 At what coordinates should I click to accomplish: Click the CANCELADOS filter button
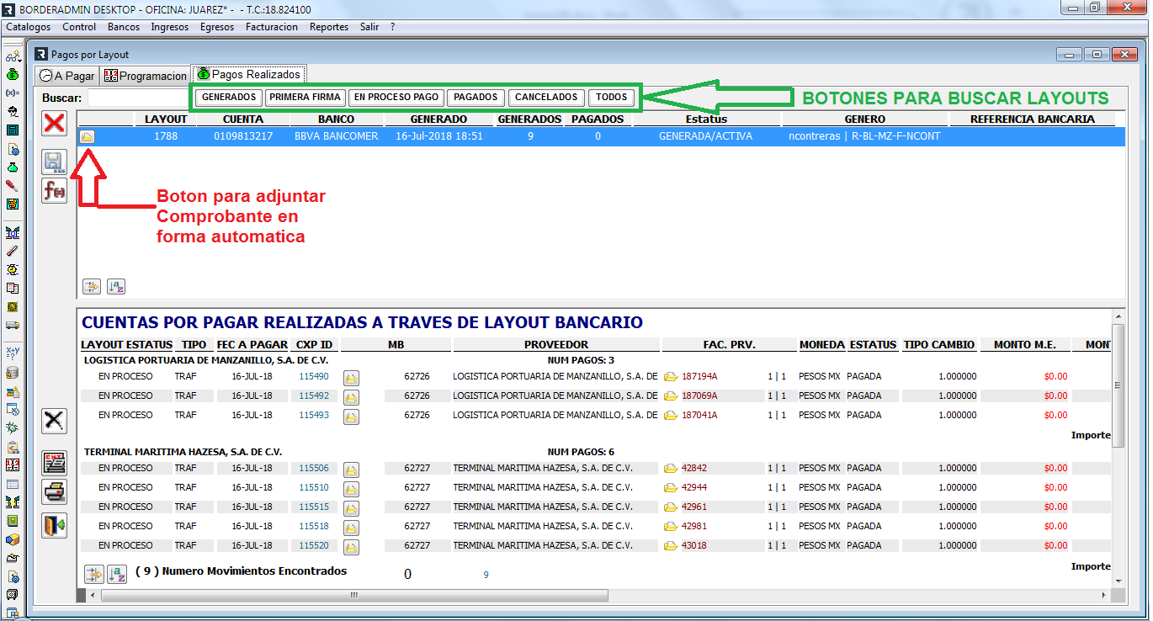(x=546, y=98)
